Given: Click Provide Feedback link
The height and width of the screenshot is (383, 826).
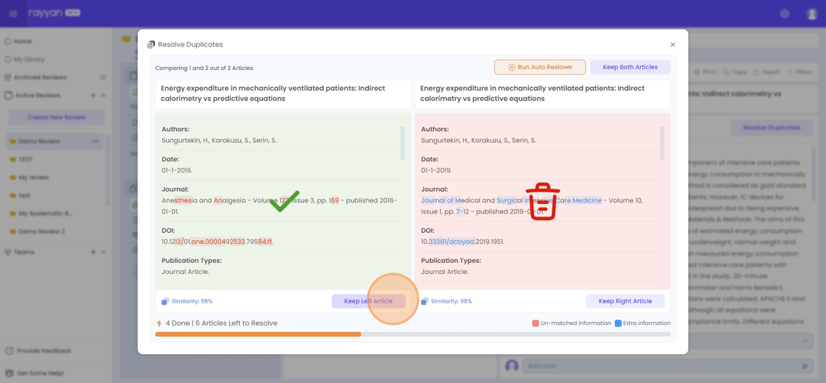Looking at the screenshot, I should pyautogui.click(x=44, y=351).
